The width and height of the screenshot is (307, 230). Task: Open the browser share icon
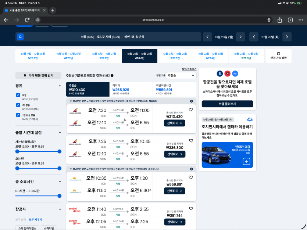(x=280, y=20)
